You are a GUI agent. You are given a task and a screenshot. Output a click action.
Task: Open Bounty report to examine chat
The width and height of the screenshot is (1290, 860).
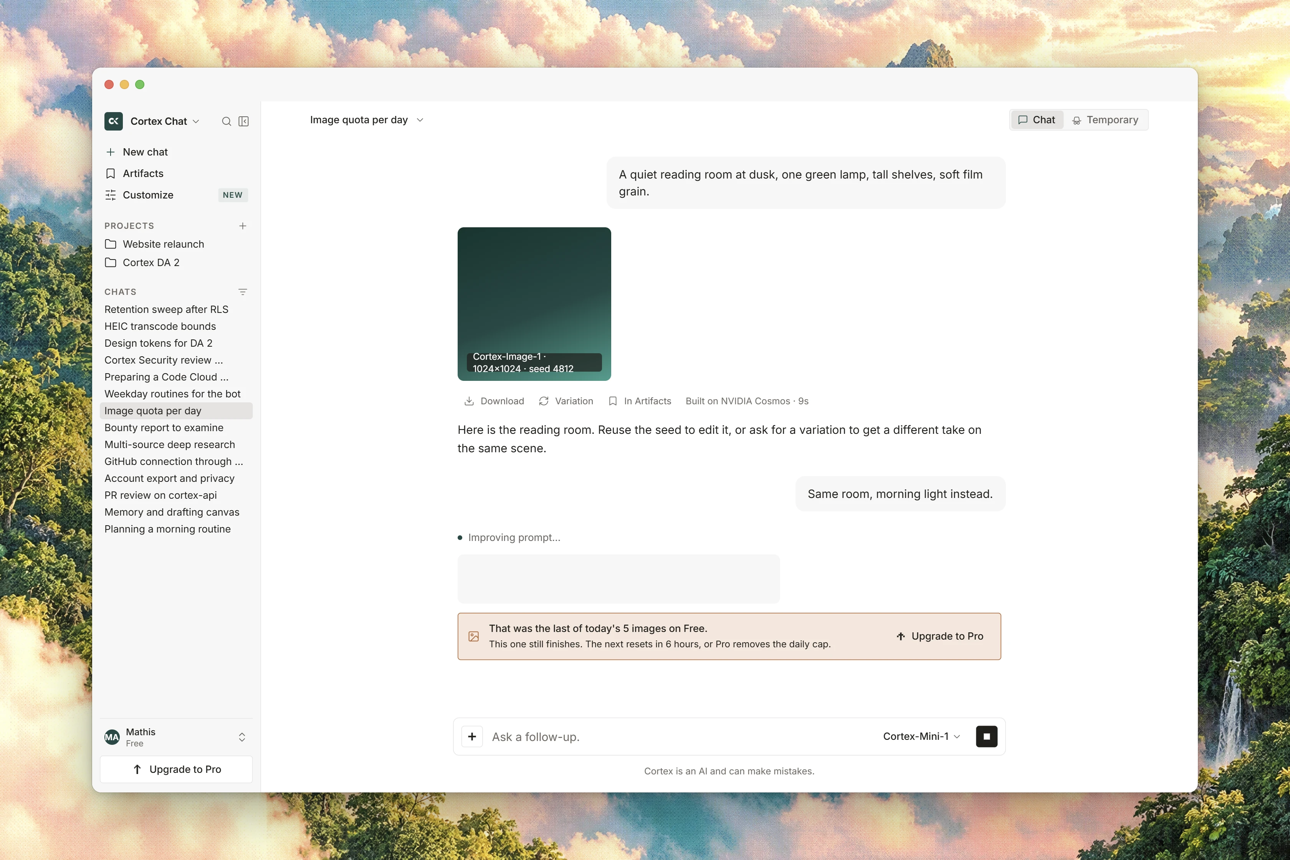176,428
